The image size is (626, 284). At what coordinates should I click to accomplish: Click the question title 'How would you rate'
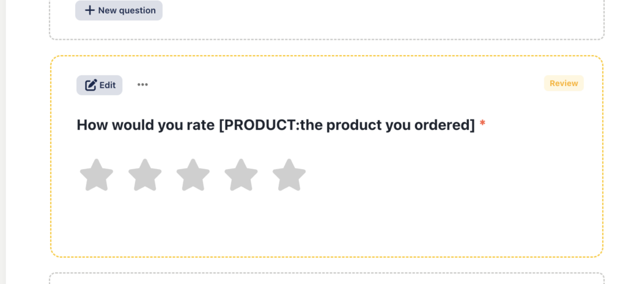point(145,125)
